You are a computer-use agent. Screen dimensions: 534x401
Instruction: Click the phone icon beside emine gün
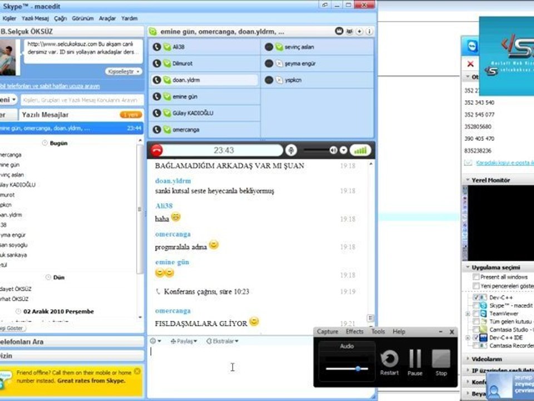157,96
